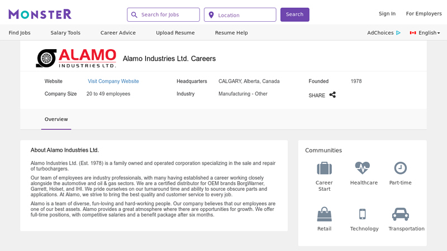Click the Part-time community label

[400, 183]
